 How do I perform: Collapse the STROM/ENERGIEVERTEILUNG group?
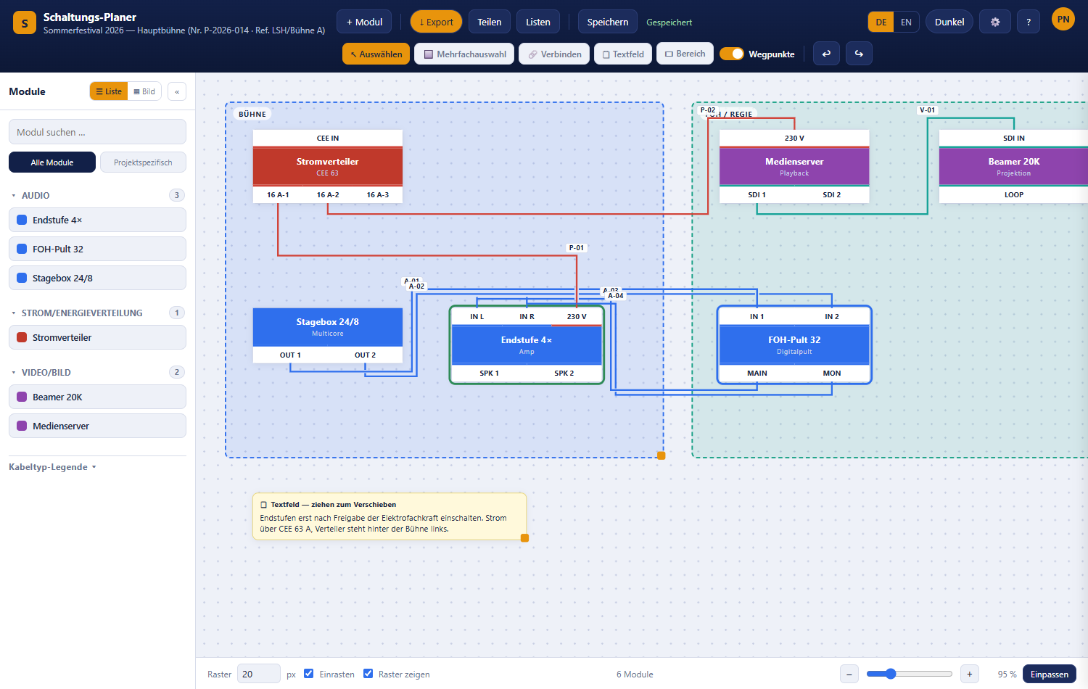pyautogui.click(x=97, y=313)
